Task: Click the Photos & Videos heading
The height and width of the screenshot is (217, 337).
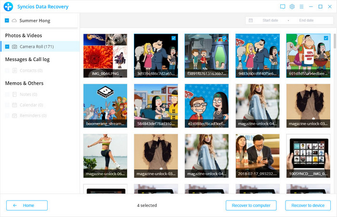Action: click(x=24, y=36)
